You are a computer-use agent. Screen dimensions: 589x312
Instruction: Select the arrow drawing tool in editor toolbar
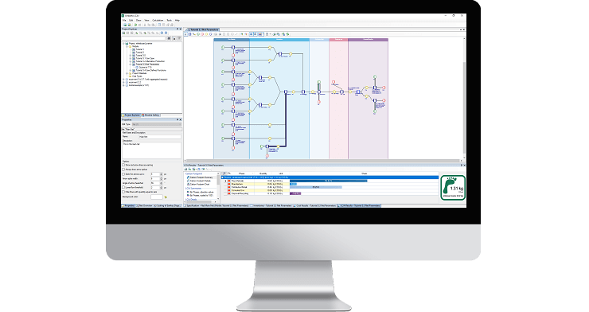tap(194, 34)
